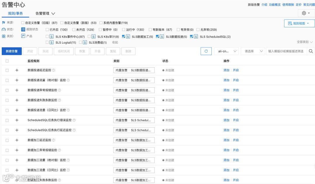
Task: Select the 数据投递延迟监控 row checkbox
Action: [x=7, y=70]
